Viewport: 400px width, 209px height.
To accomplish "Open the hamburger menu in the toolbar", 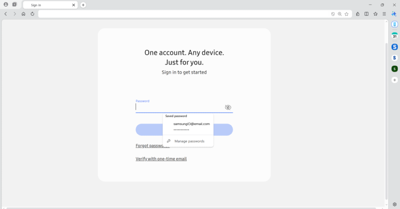I will coord(384,14).
